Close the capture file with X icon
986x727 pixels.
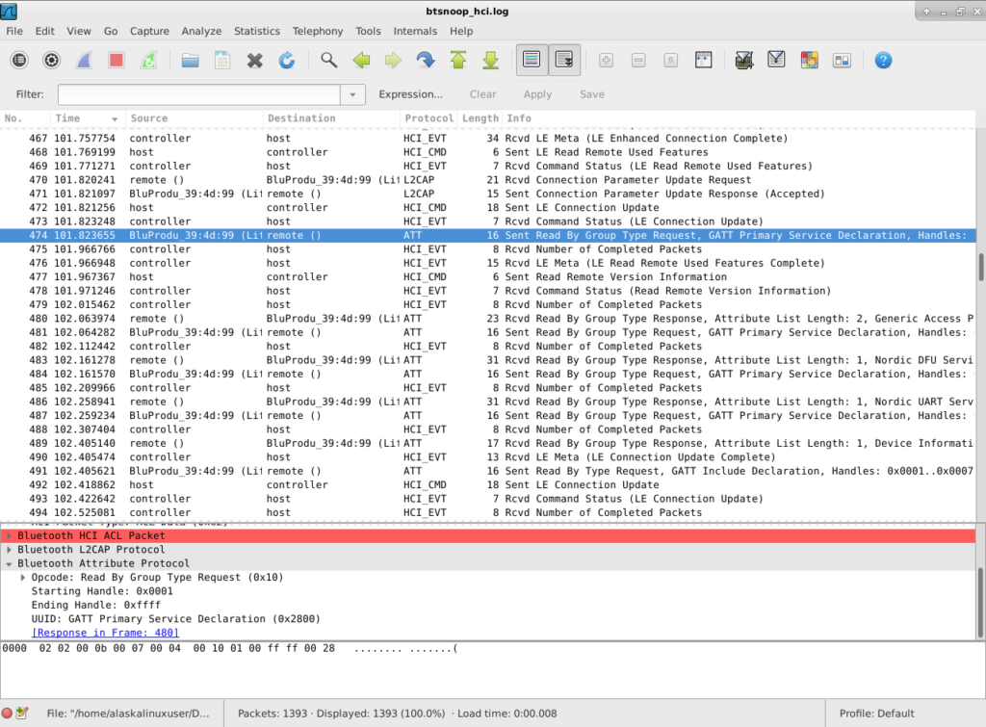tap(254, 61)
